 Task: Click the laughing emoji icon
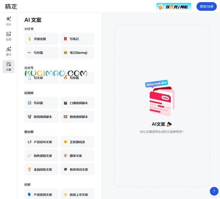65,52
